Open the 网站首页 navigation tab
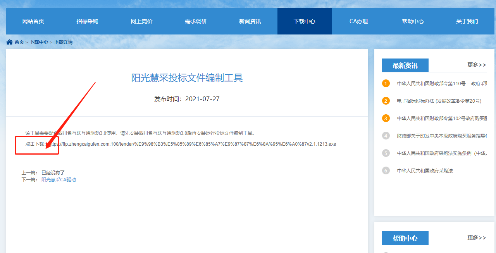This screenshot has height=253, width=496. click(33, 21)
